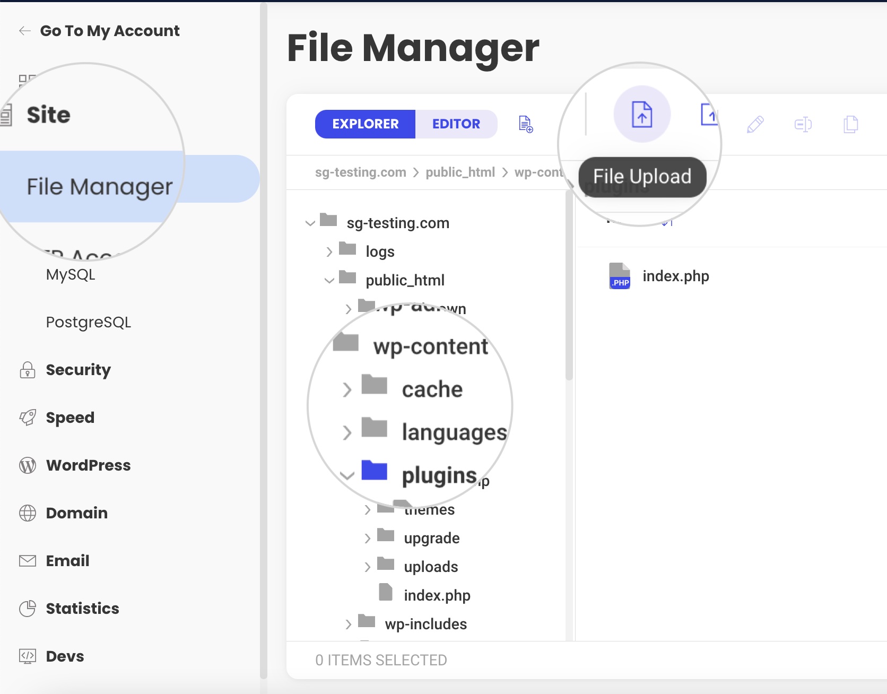Expand the cache folder chevron

pyautogui.click(x=347, y=389)
